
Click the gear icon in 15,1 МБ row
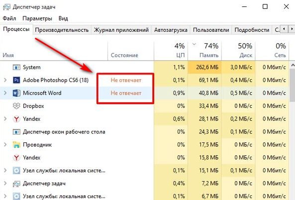[16, 170]
